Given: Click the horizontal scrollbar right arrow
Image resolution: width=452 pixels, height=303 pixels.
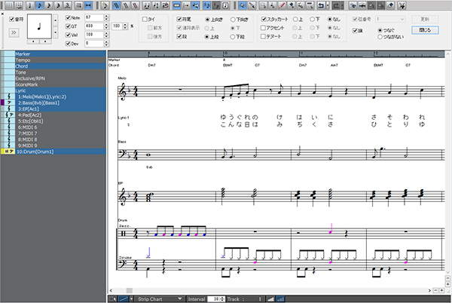Looking at the screenshot, I should (x=429, y=290).
